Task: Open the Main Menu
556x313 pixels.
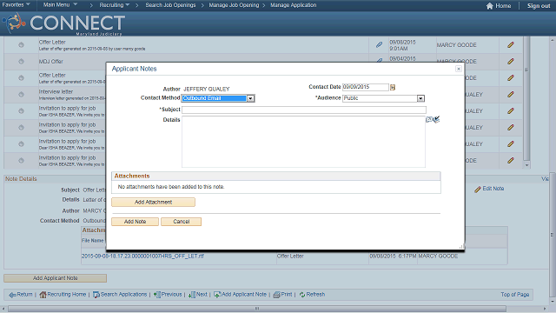Action: [x=60, y=5]
